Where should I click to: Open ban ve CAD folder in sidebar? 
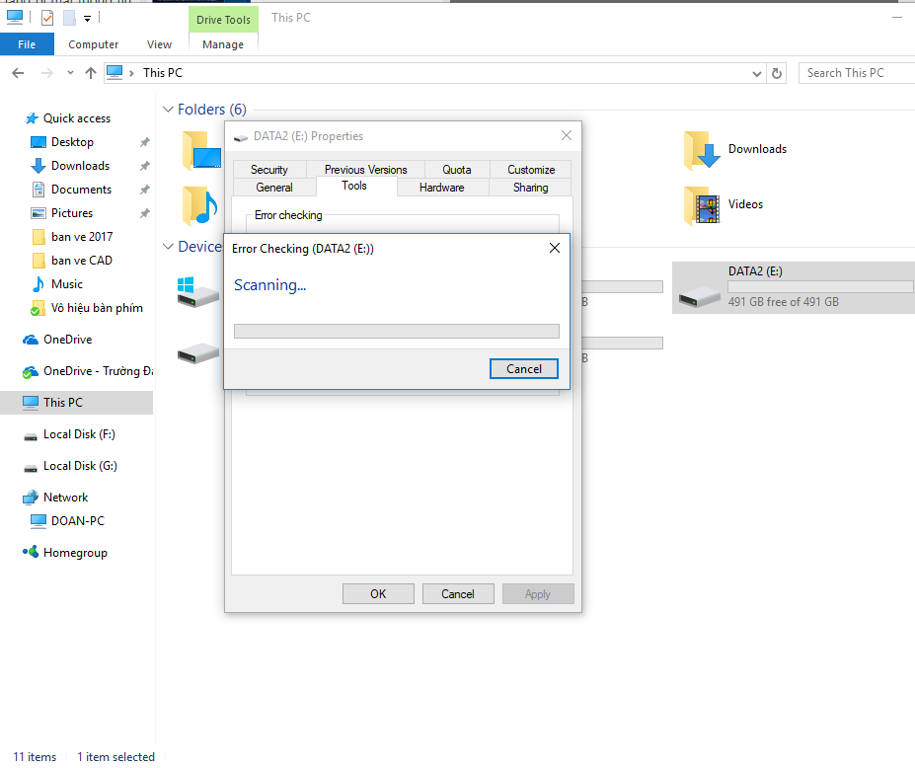pos(82,261)
